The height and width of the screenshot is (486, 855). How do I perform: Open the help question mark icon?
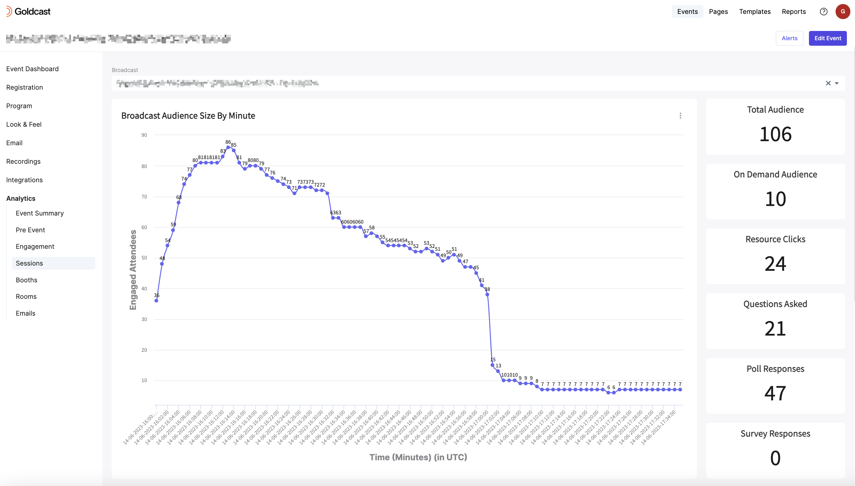click(x=824, y=12)
